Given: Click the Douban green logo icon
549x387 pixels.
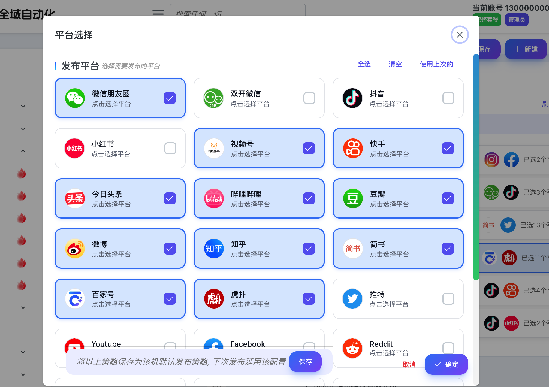Looking at the screenshot, I should coord(353,198).
